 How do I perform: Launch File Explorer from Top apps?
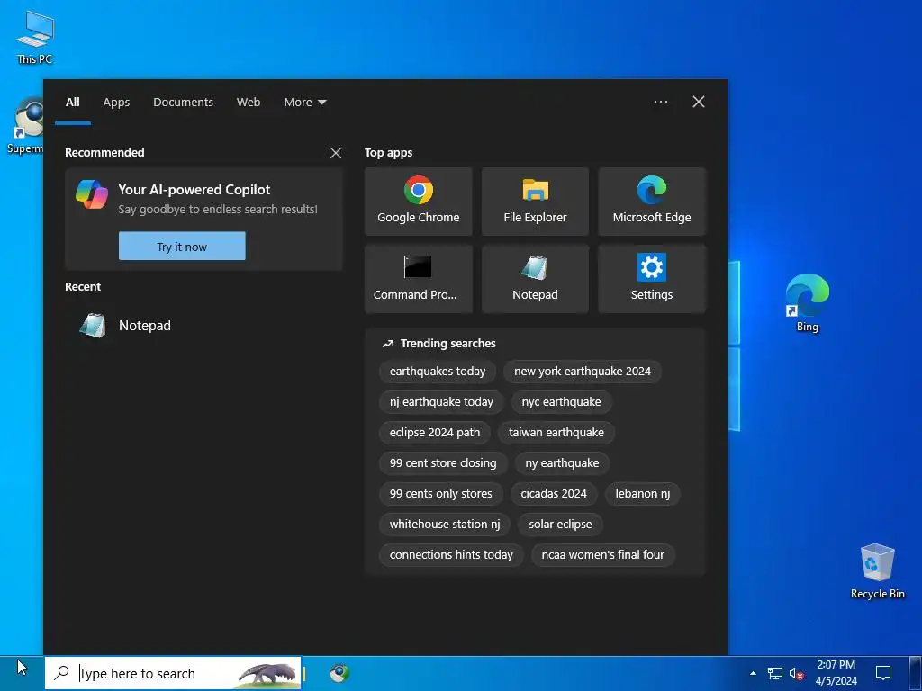(535, 202)
